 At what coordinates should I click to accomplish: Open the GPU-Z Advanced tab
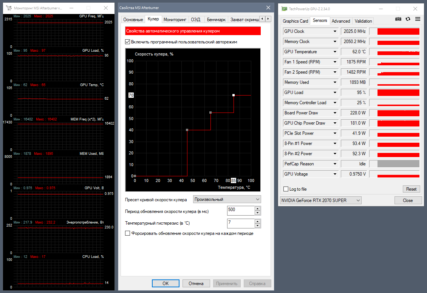pyautogui.click(x=341, y=21)
